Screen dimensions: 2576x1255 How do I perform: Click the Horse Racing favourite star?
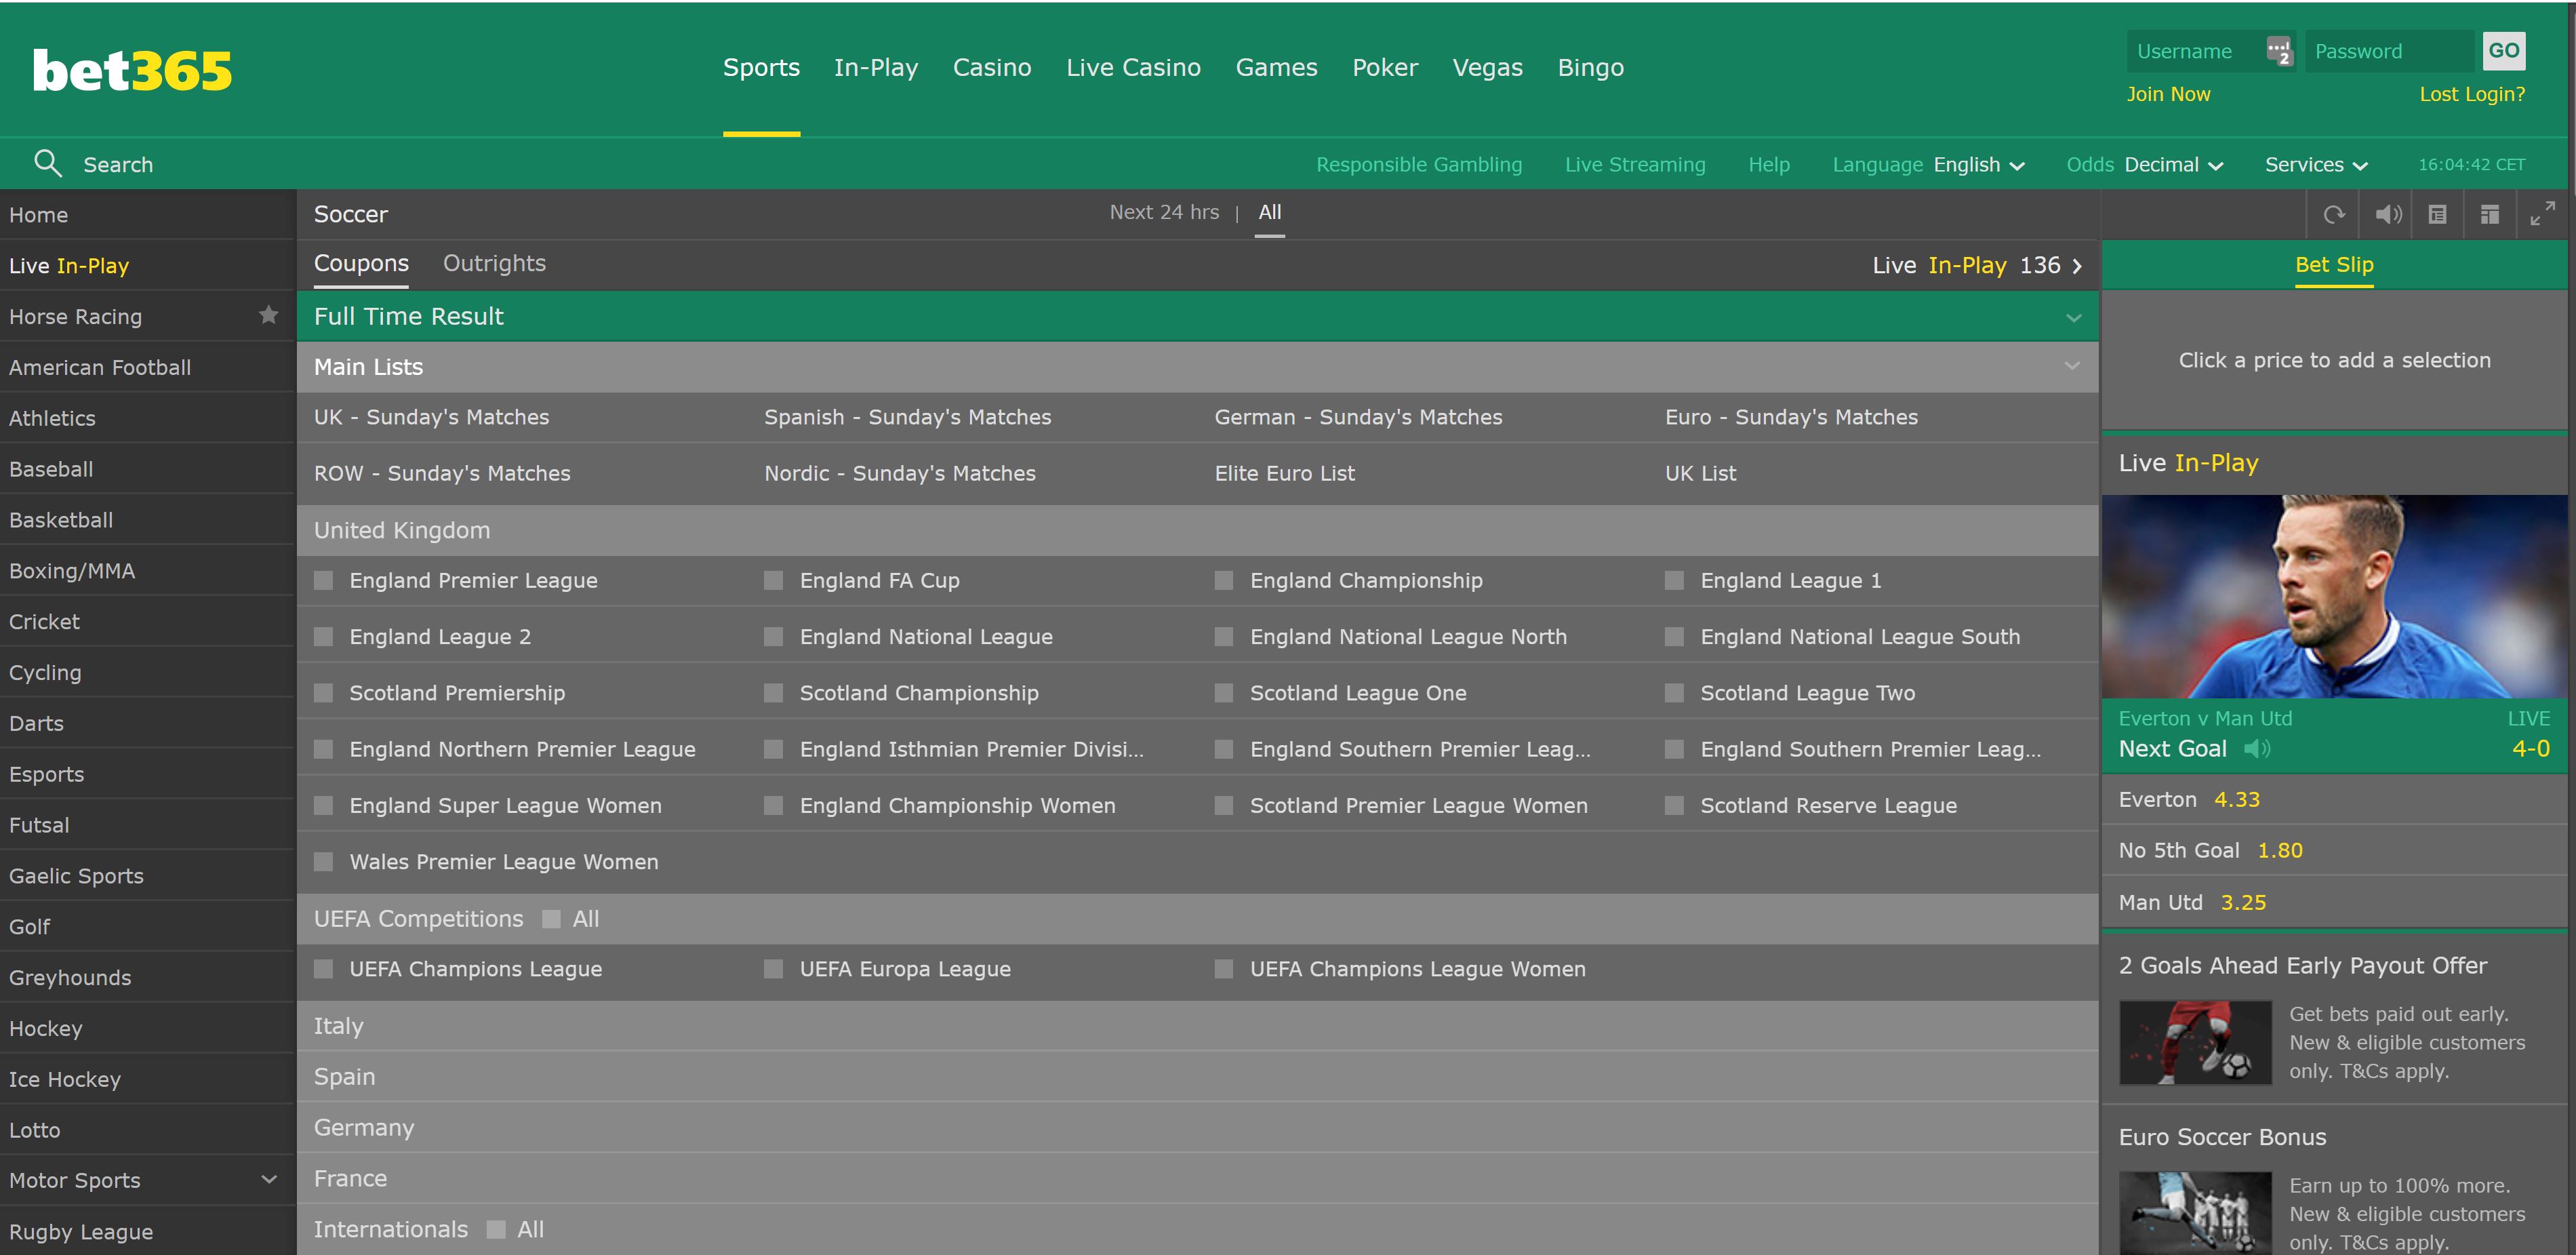click(x=268, y=315)
